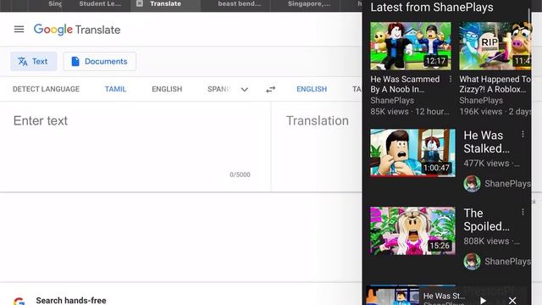
Task: Close the Translate browser tab
Action: (x=139, y=3)
